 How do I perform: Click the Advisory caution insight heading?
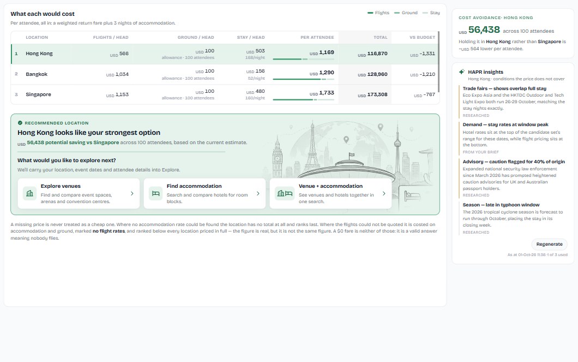click(x=514, y=162)
